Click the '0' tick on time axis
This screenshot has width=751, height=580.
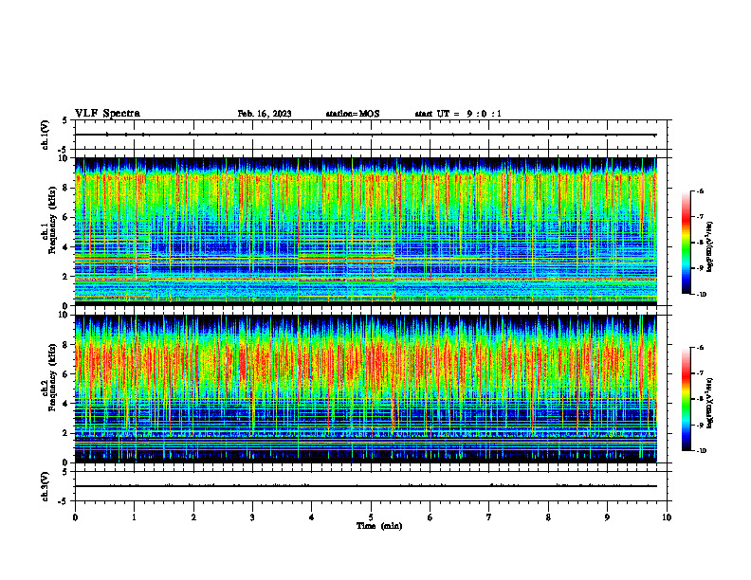tap(75, 517)
